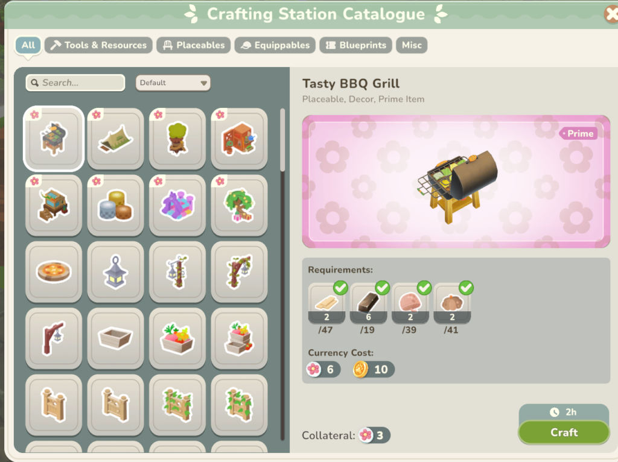Screen dimensions: 618x462
Task: Choose the stacked cheese wheels item
Action: (115, 205)
